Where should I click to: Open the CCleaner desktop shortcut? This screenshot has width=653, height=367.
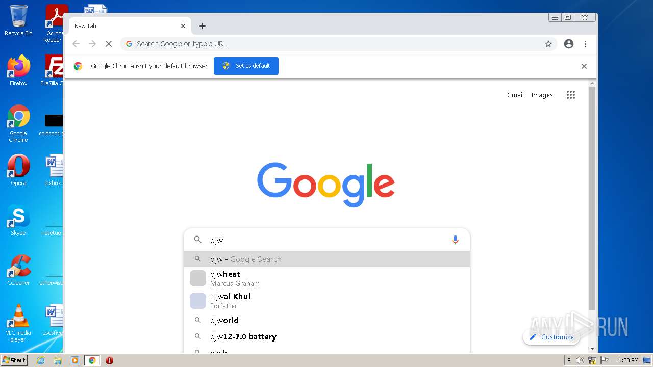18,270
